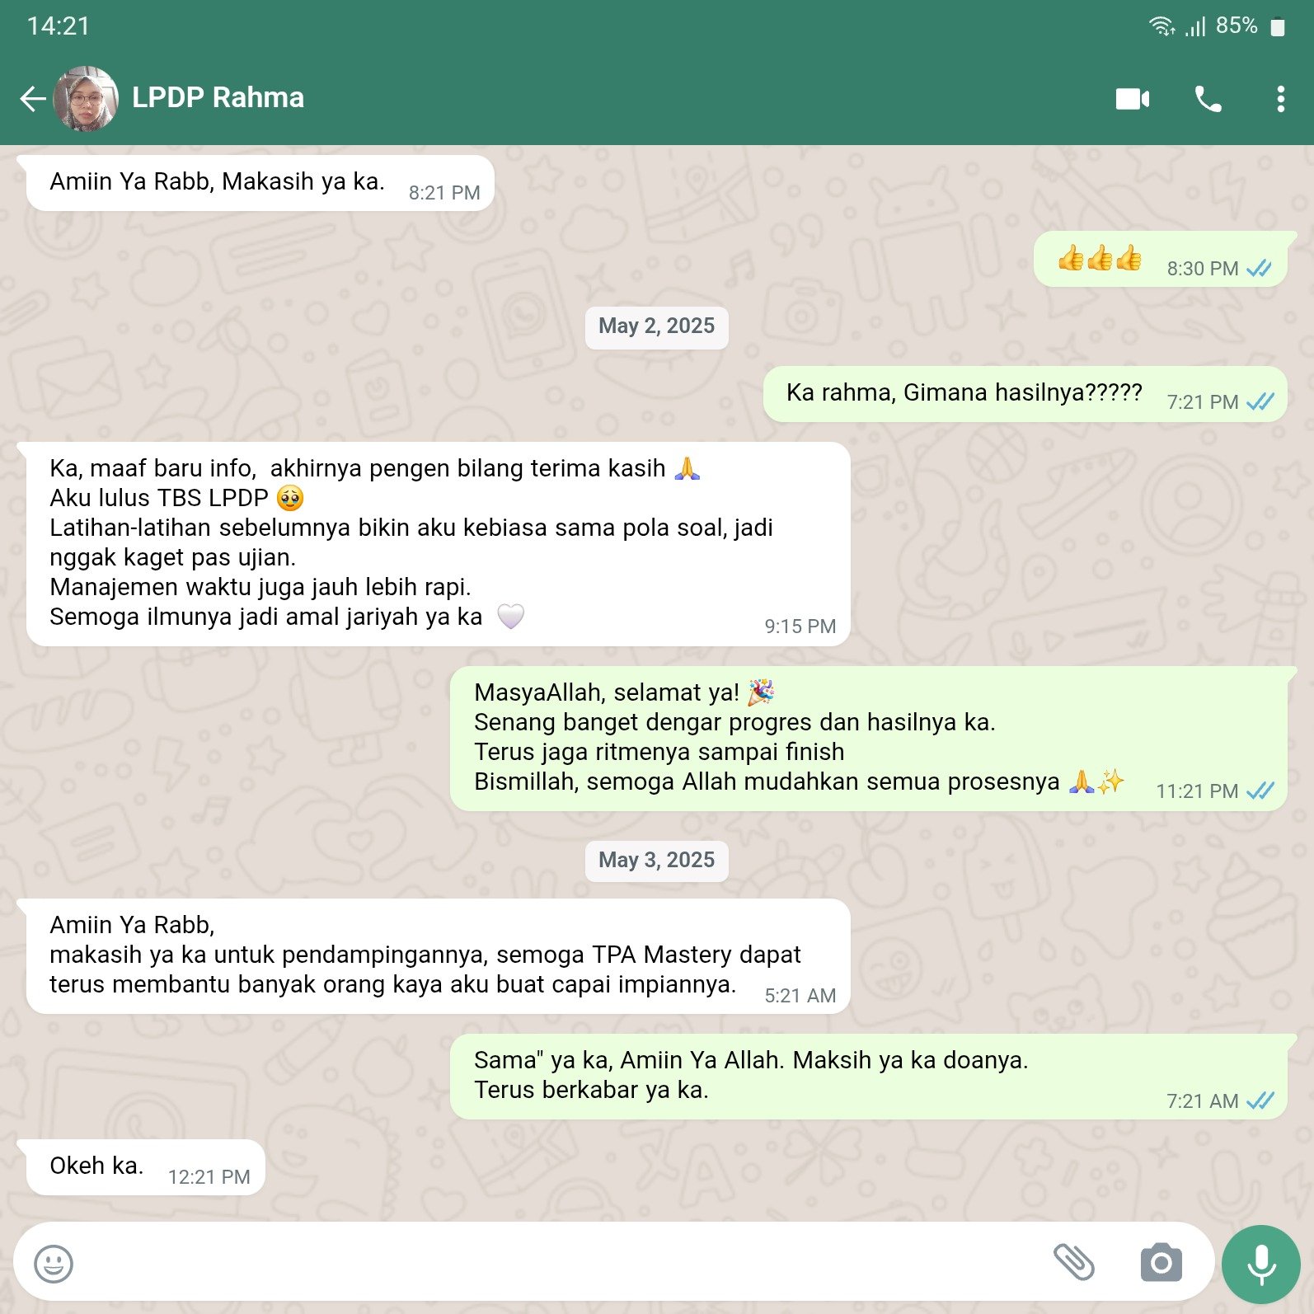This screenshot has height=1314, width=1314.
Task: Tap the paperclip attach icon
Action: (x=1073, y=1262)
